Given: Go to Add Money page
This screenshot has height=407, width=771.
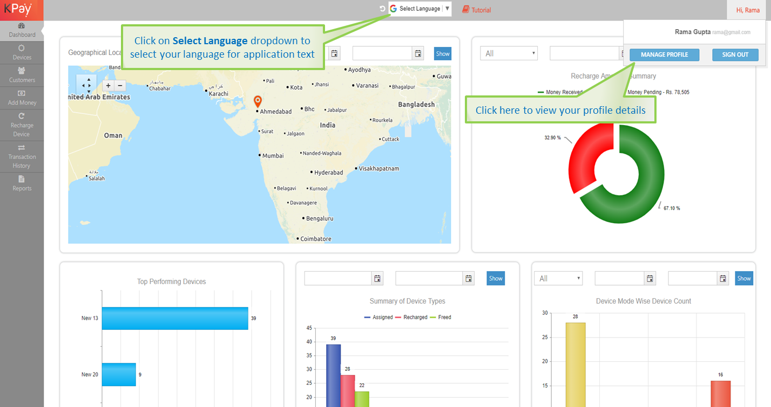Looking at the screenshot, I should pyautogui.click(x=22, y=98).
